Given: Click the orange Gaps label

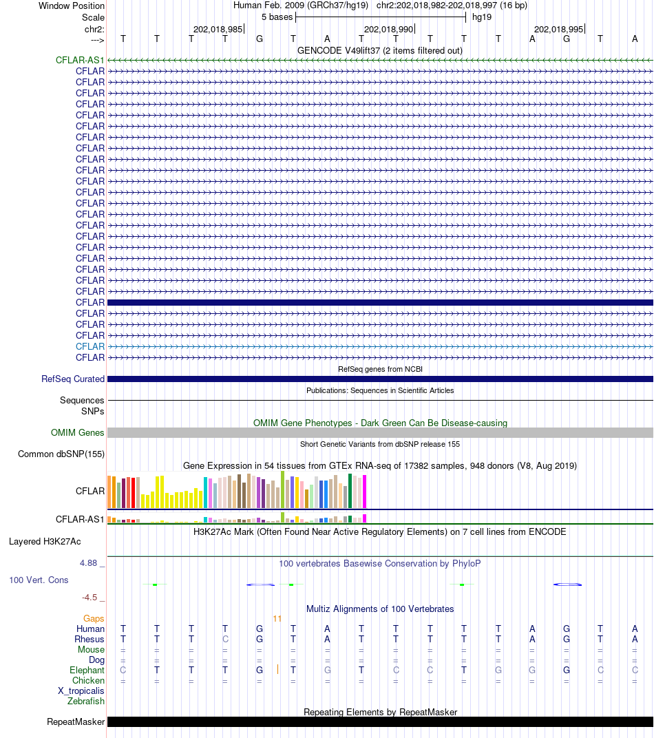Looking at the screenshot, I should pyautogui.click(x=94, y=618).
